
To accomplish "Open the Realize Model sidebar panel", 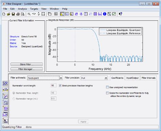I will [x=5, y=102].
